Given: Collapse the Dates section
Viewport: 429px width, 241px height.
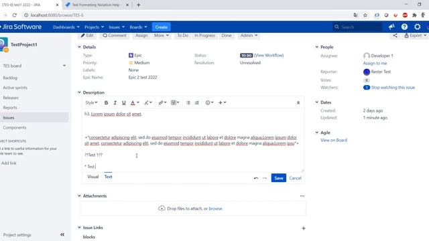Looking at the screenshot, I should [x=317, y=102].
